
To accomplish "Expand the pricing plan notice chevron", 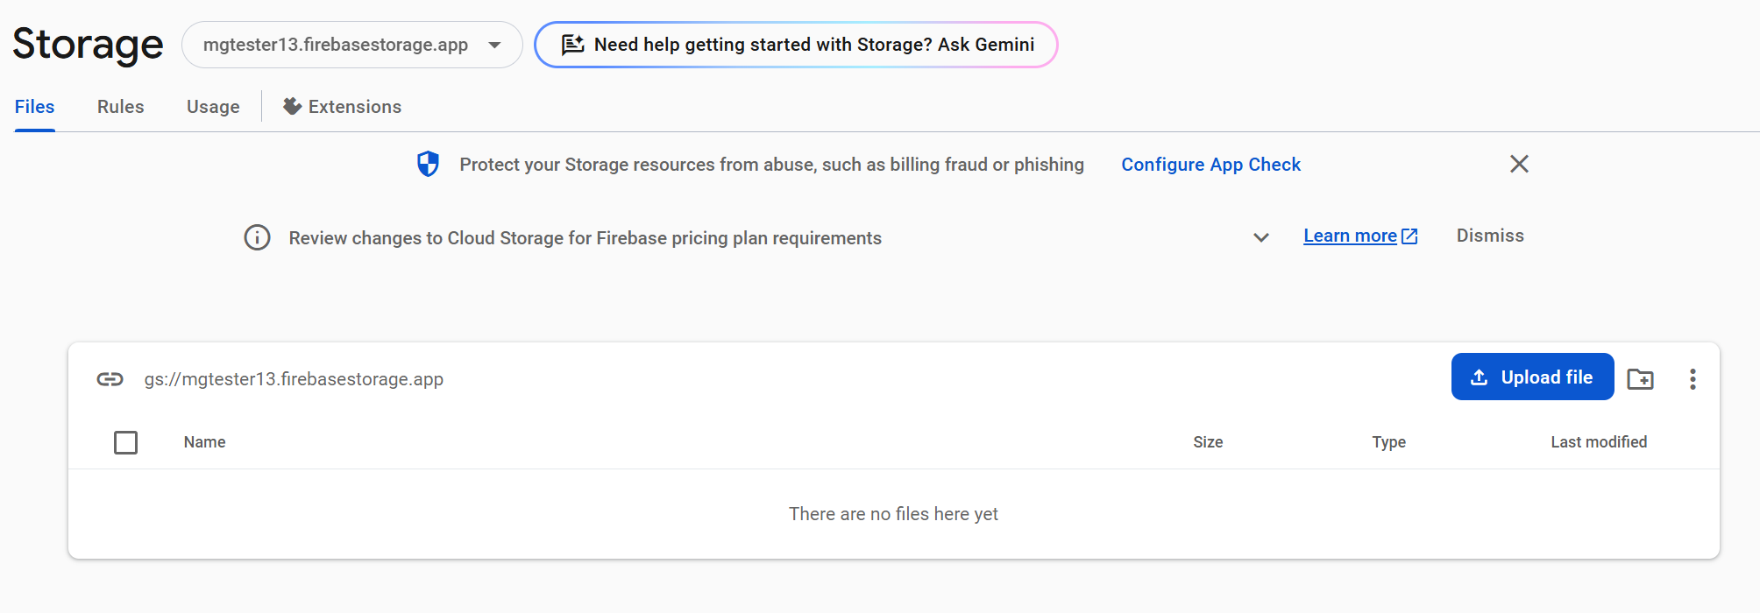I will [1261, 237].
